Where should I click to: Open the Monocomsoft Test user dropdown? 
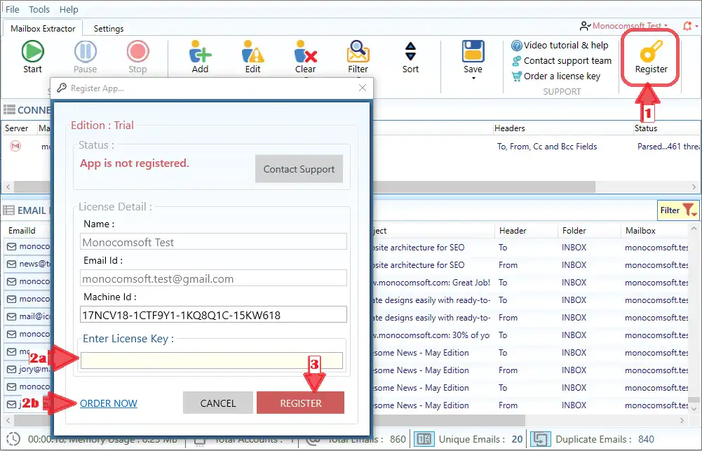tap(623, 26)
